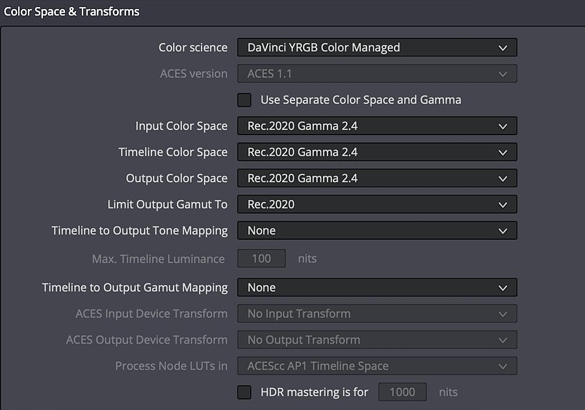Screen dimensions: 585x410
Task: Toggle HDR mastering is for checkbox
Action: pos(244,392)
